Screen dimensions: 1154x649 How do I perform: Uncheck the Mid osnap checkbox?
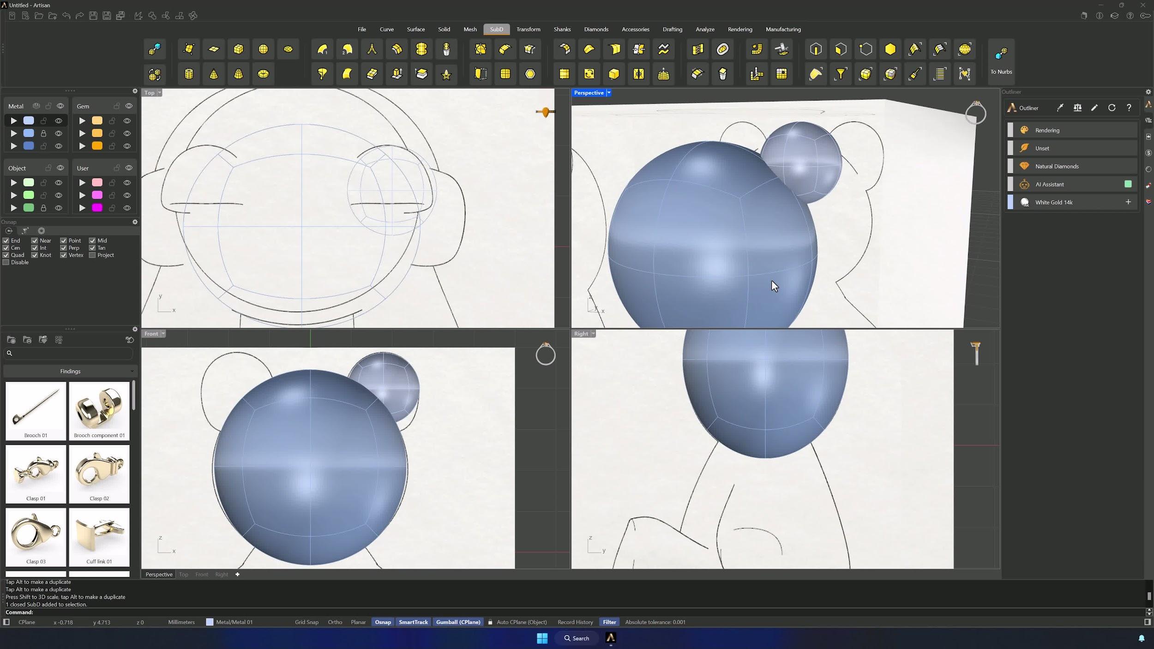pyautogui.click(x=92, y=240)
